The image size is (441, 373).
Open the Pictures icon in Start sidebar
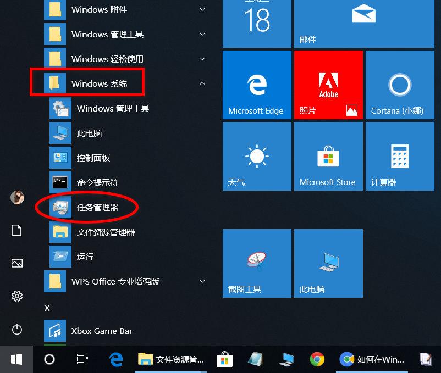pos(16,263)
